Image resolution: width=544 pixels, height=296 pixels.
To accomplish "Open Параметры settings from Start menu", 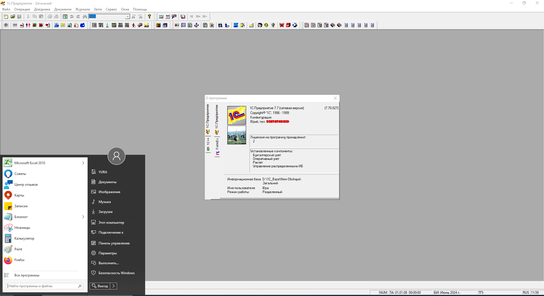I will (x=108, y=253).
